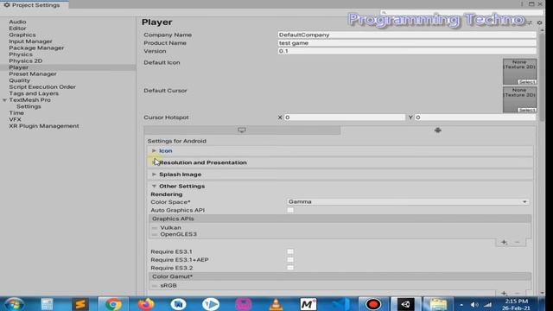Click Select button for Default Icon
Screen dimensions: 553x311
[x=527, y=82]
